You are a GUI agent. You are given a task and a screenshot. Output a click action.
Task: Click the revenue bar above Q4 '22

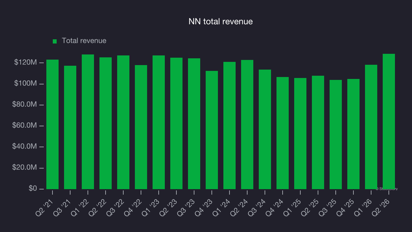tap(141, 127)
